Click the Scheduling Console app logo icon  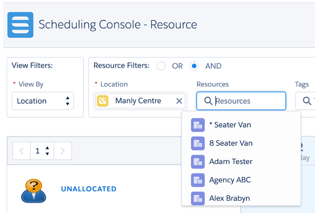pos(20,25)
